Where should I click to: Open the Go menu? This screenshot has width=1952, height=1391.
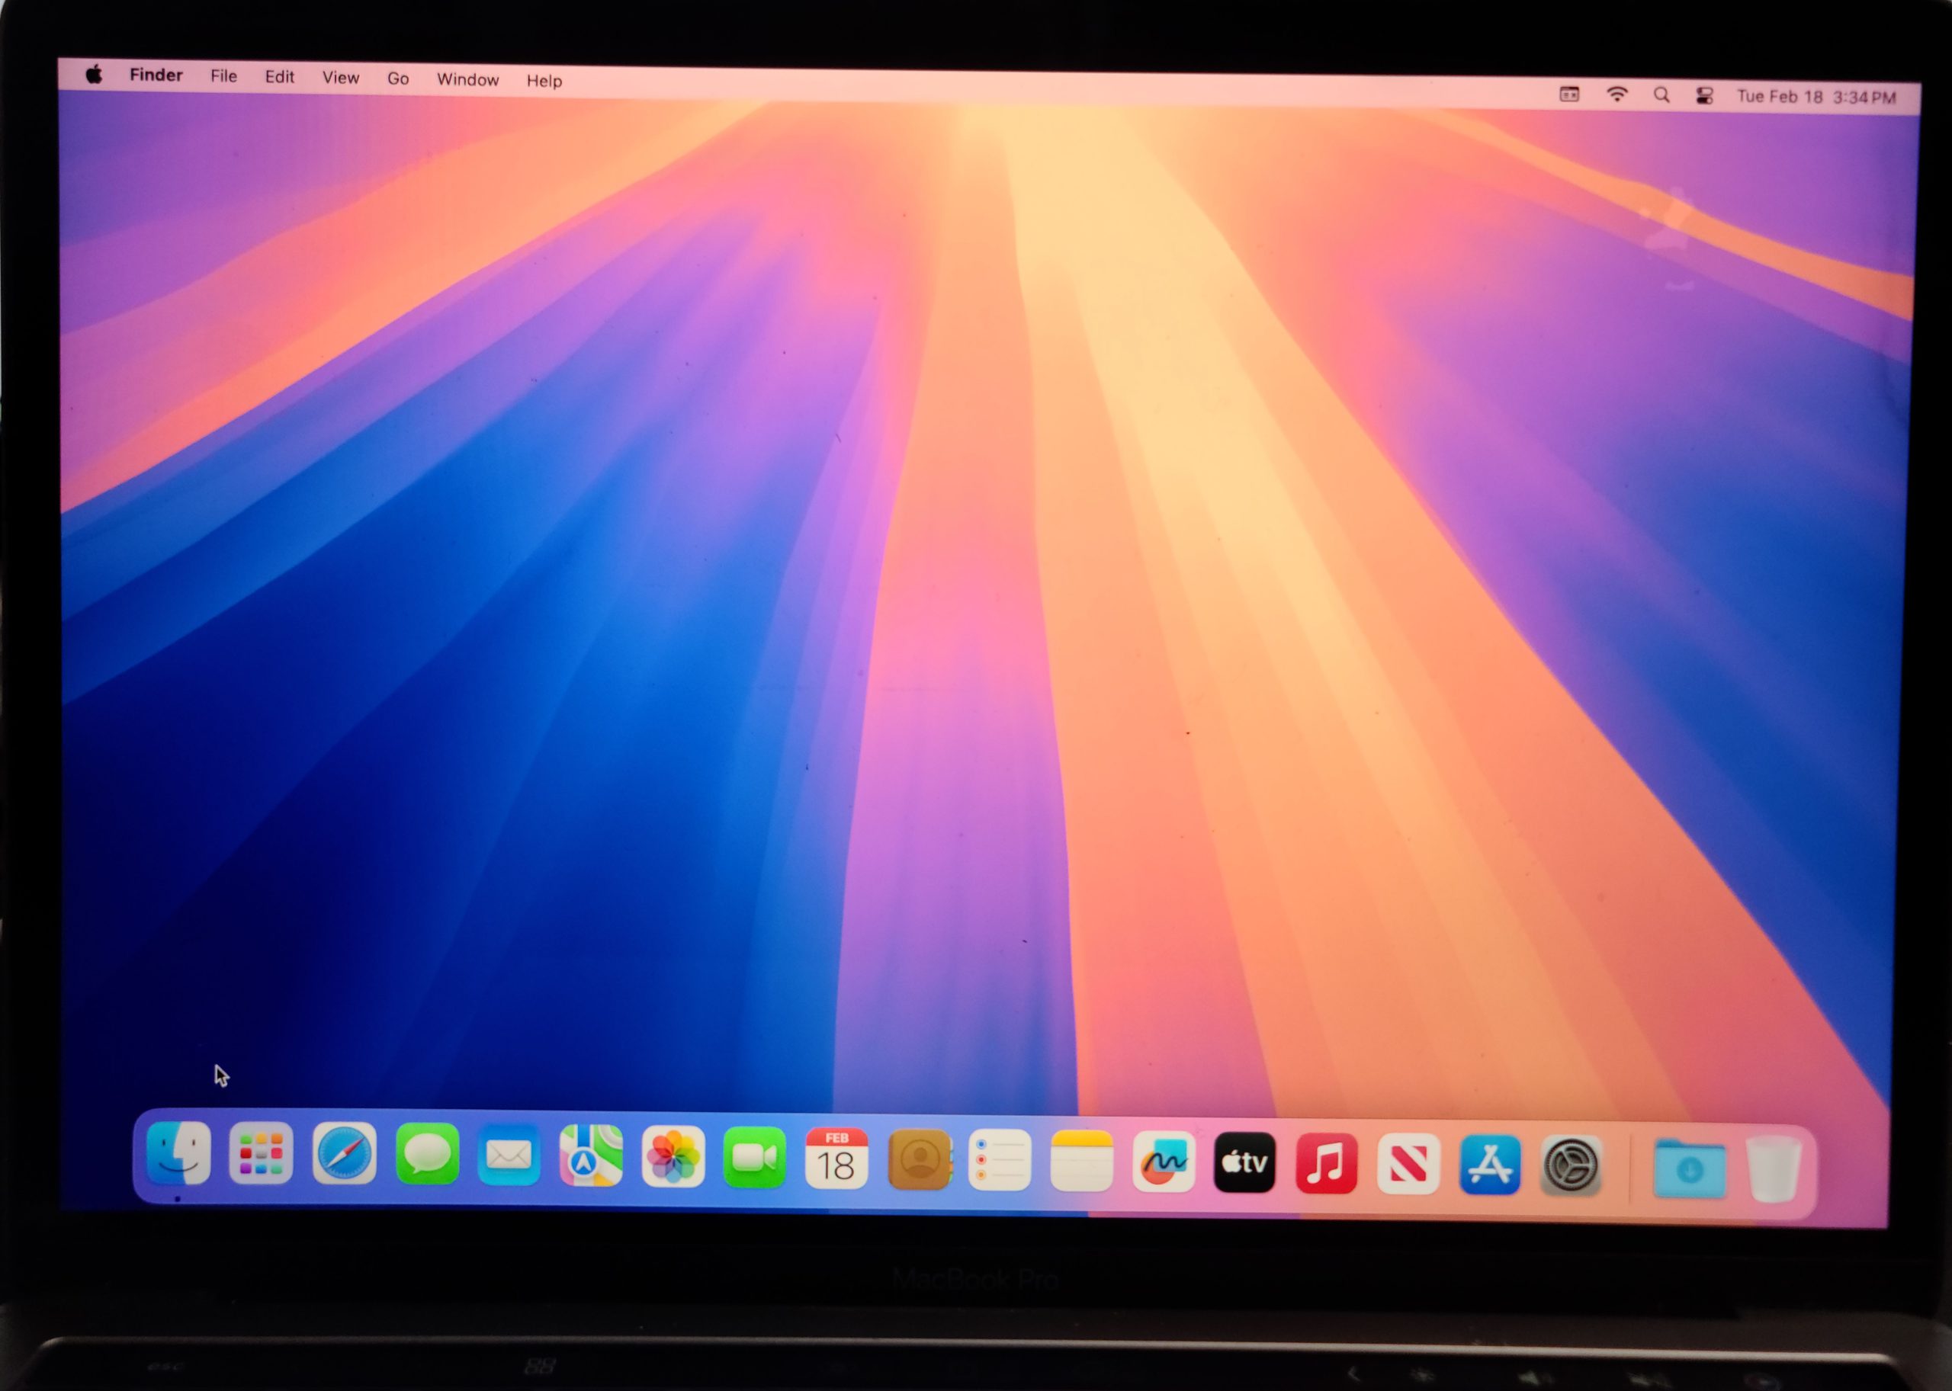click(x=397, y=78)
